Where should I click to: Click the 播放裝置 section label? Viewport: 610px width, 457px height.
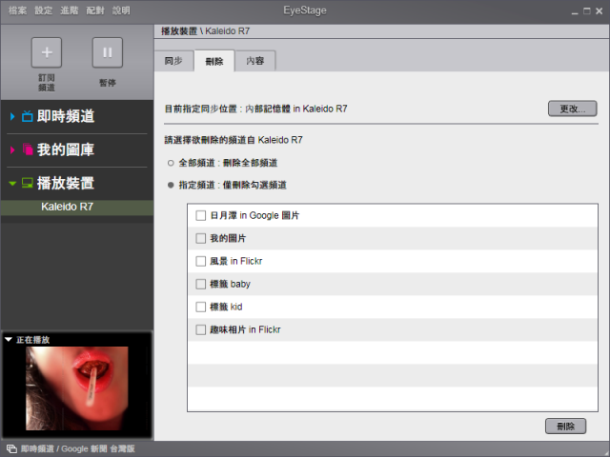pos(66,183)
